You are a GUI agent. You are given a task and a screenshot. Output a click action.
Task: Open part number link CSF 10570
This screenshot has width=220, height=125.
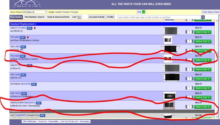tap(18, 93)
